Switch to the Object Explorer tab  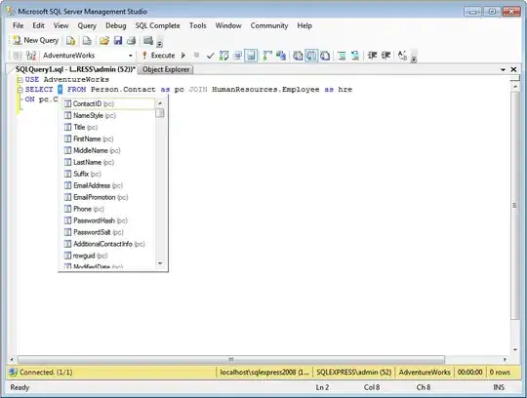coord(166,69)
